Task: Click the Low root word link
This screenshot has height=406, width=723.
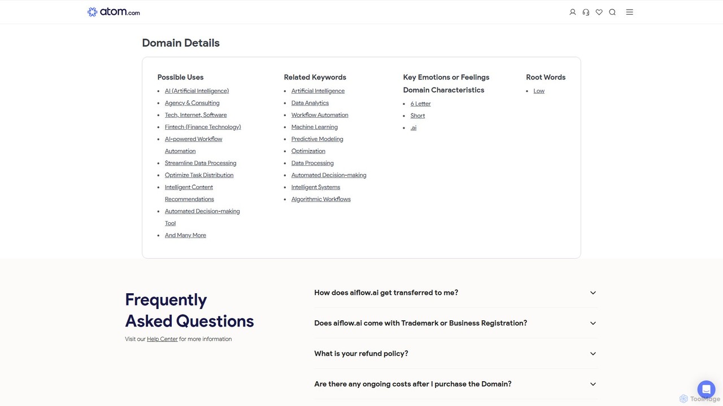Action: pyautogui.click(x=539, y=91)
